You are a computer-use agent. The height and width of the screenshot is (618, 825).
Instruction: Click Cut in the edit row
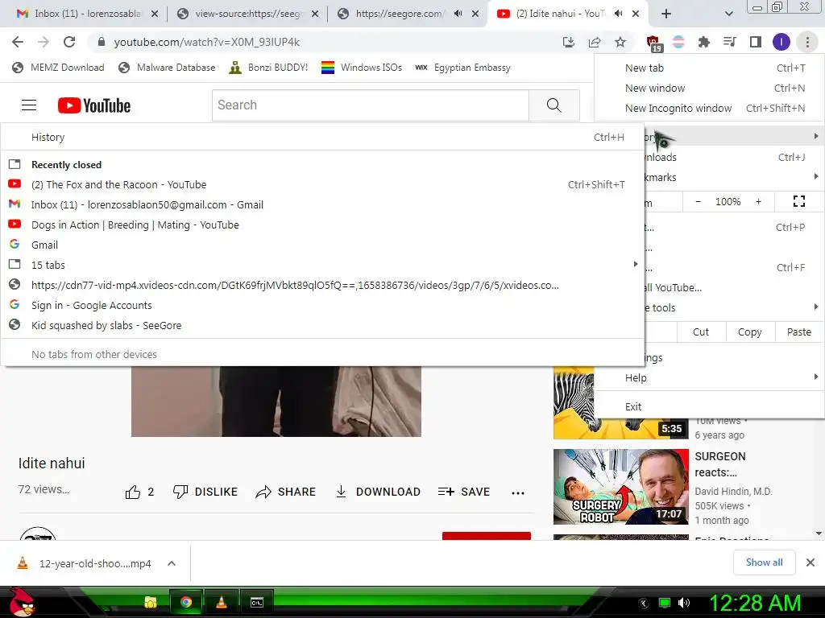700,332
